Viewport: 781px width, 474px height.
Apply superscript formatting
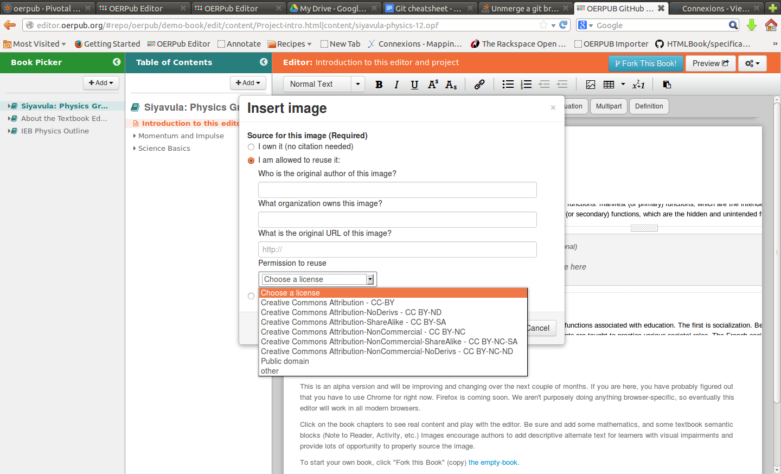coord(433,84)
